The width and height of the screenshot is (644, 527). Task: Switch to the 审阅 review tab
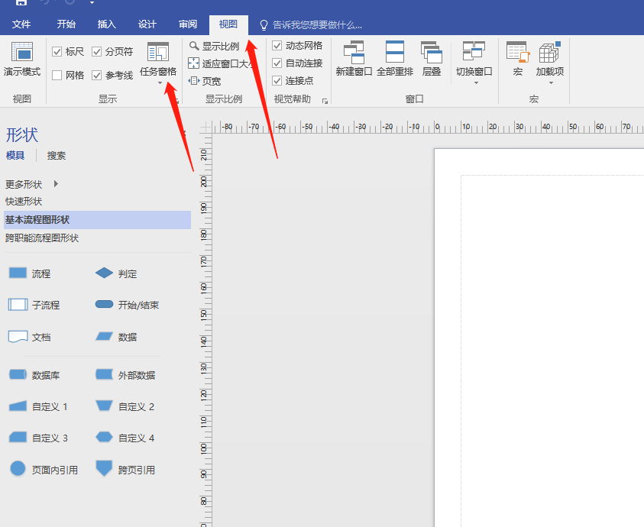pyautogui.click(x=188, y=24)
